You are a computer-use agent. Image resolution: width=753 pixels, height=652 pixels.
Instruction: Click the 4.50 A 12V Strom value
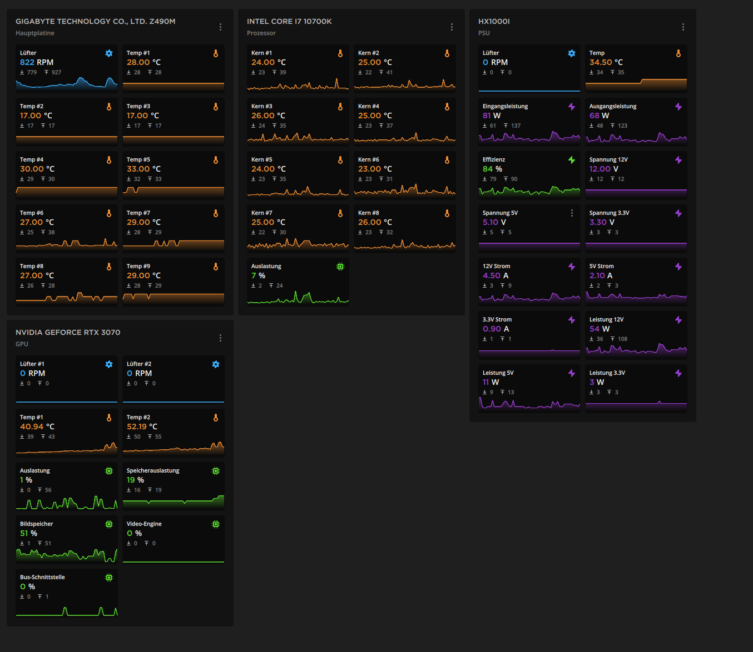(496, 275)
